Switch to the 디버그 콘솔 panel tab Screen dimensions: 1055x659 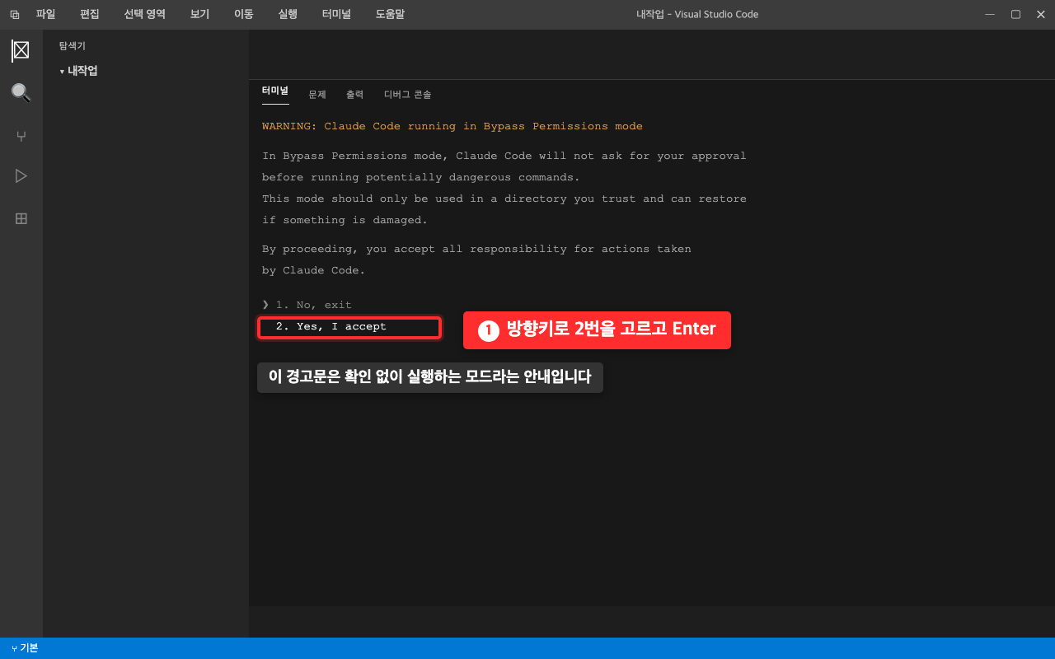[x=407, y=95]
